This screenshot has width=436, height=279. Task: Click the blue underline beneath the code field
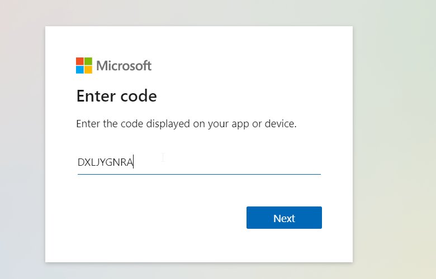click(199, 174)
